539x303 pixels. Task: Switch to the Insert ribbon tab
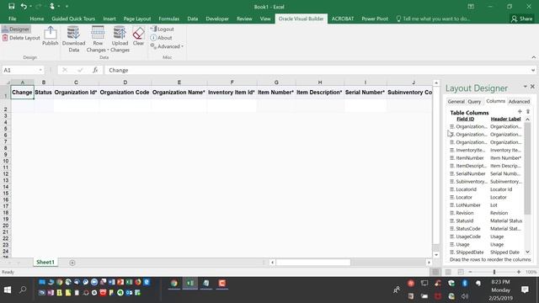[109, 19]
